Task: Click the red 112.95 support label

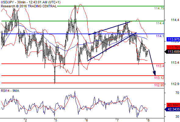Action: [159, 85]
